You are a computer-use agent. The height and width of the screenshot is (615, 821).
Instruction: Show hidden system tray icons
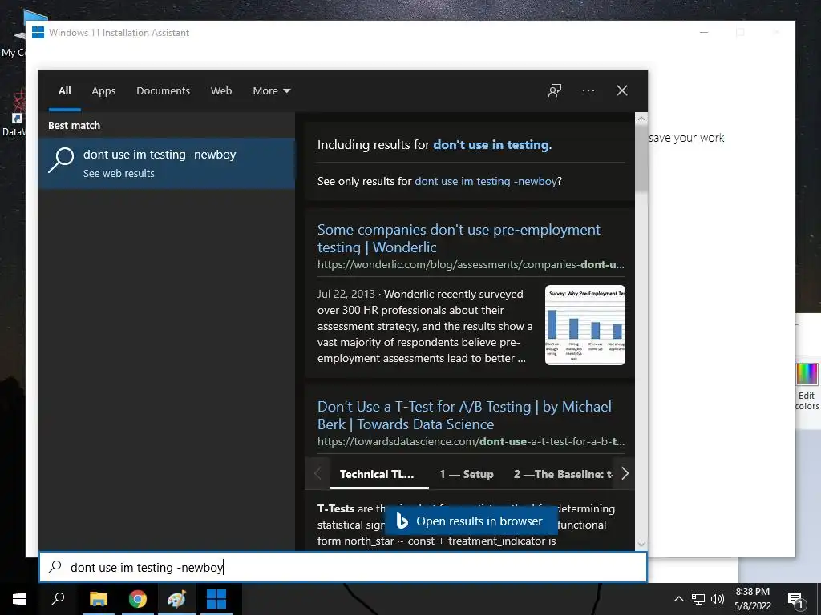coord(678,599)
